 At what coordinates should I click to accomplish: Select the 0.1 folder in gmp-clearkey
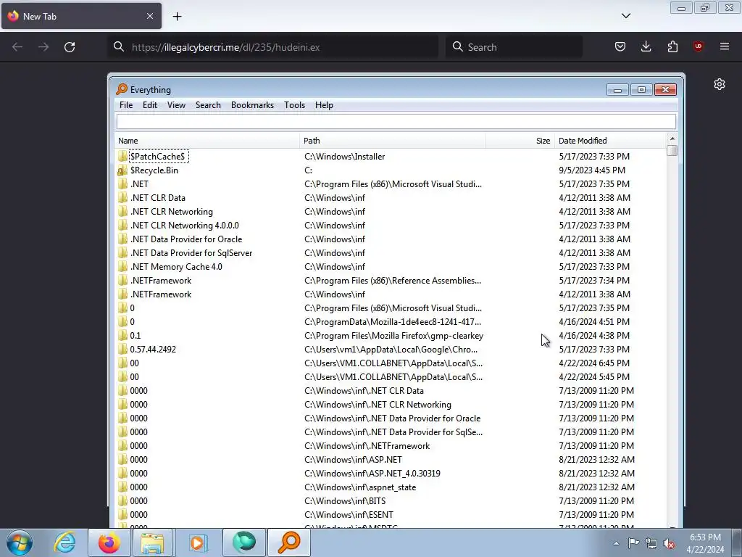(x=136, y=335)
